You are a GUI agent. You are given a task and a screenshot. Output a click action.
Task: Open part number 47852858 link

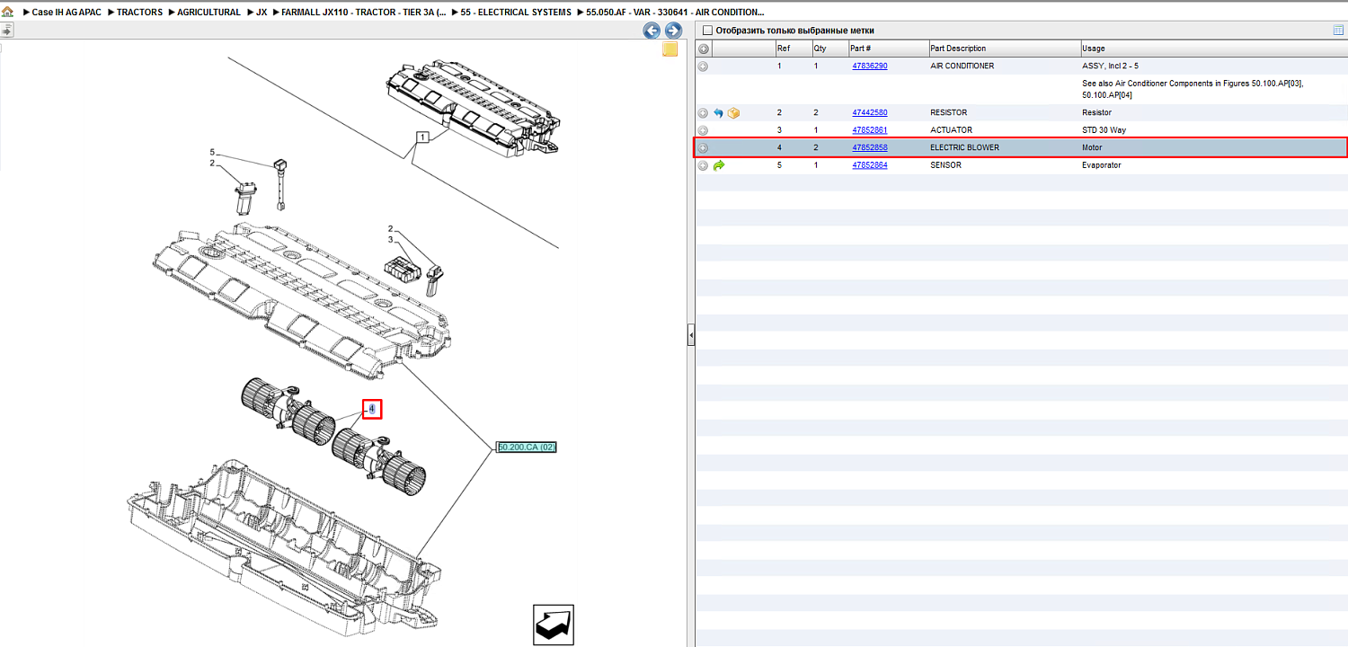[870, 148]
